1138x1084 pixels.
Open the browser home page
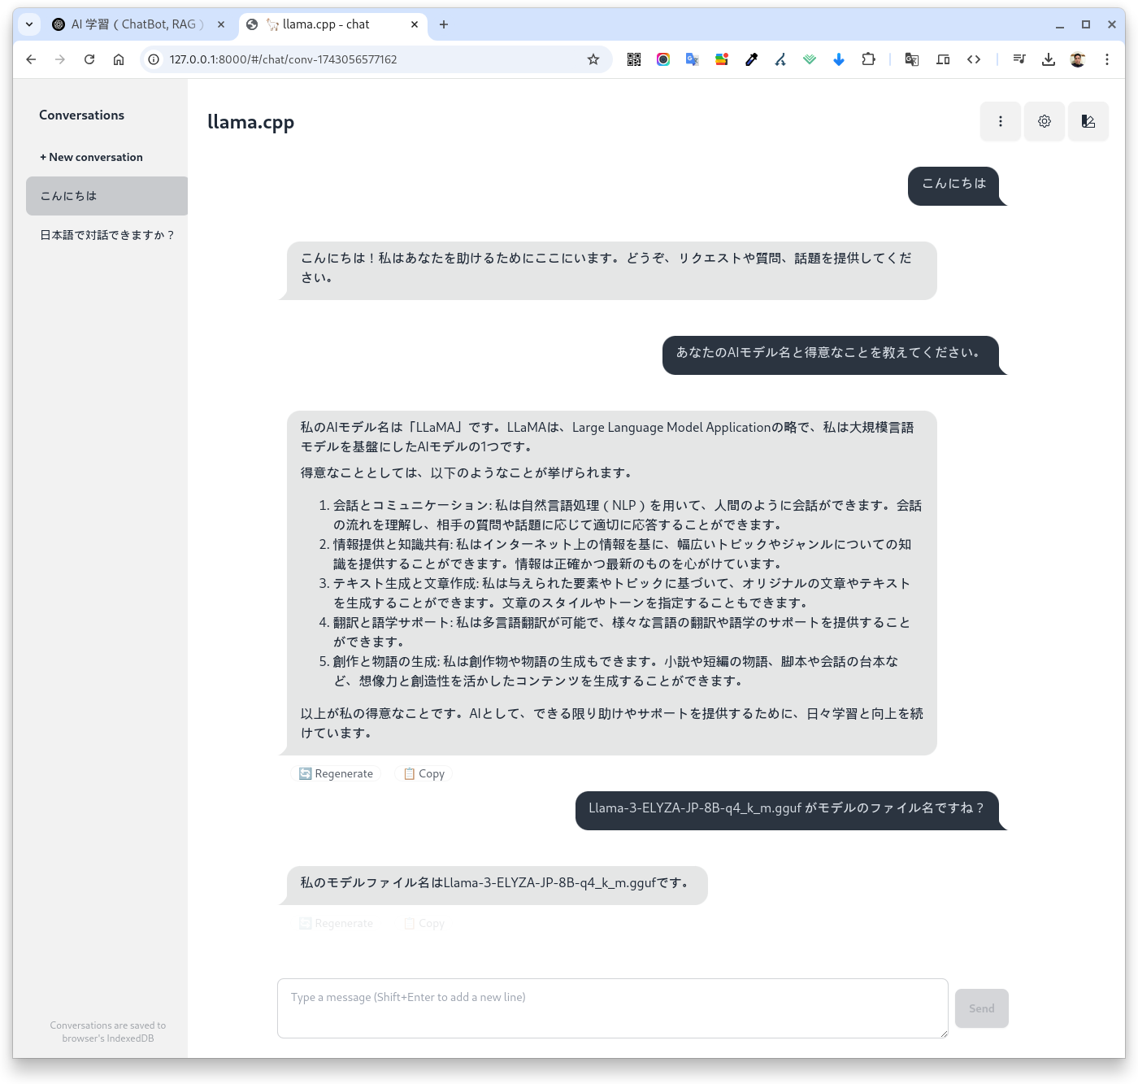119,59
